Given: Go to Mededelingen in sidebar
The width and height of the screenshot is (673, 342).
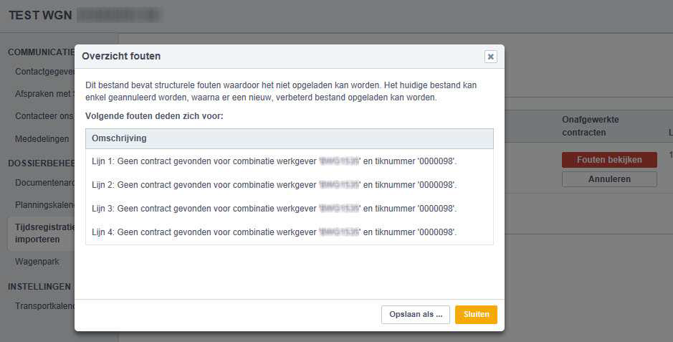Looking at the screenshot, I should coord(42,138).
